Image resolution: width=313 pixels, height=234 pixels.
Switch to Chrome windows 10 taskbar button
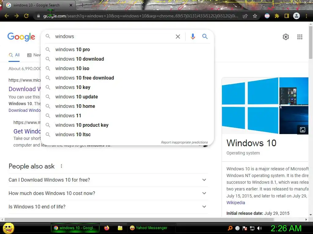(x=76, y=228)
